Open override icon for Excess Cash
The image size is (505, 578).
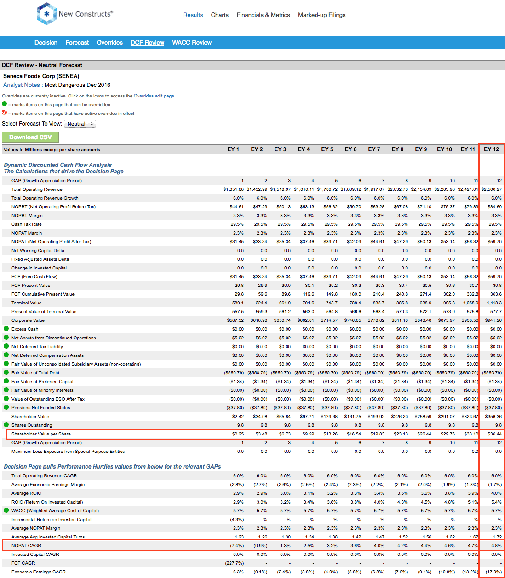(x=6, y=329)
